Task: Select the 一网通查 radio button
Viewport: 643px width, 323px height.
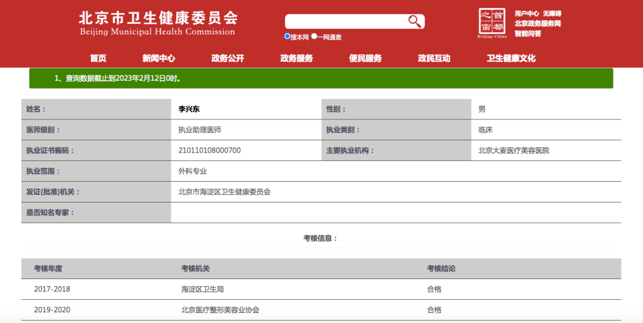Action: click(314, 36)
